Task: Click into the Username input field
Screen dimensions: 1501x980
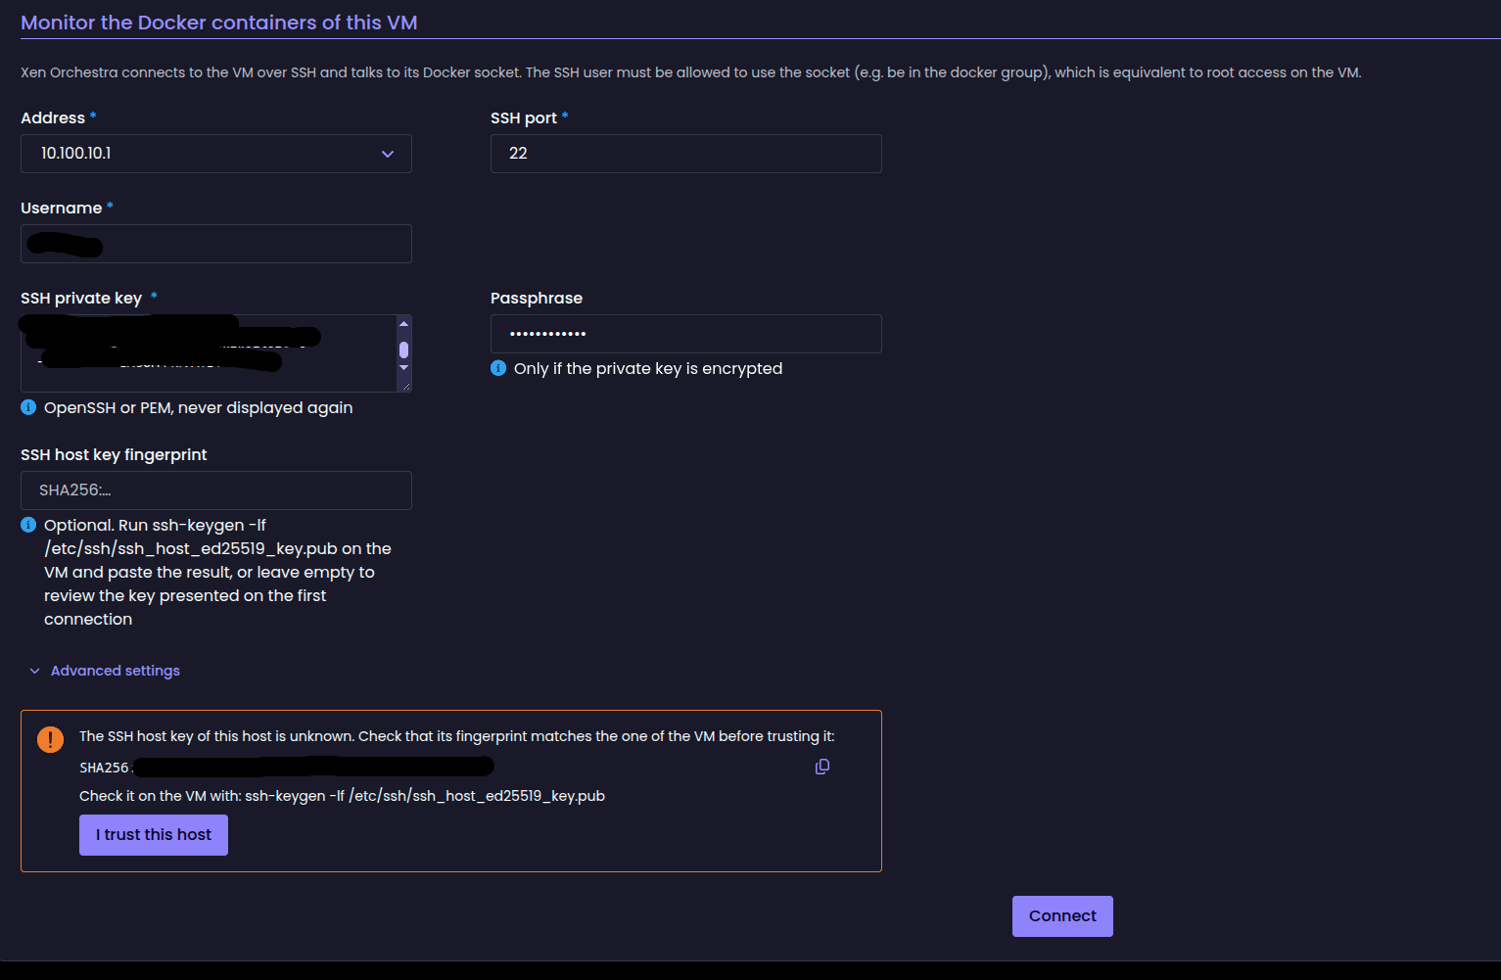Action: point(216,244)
